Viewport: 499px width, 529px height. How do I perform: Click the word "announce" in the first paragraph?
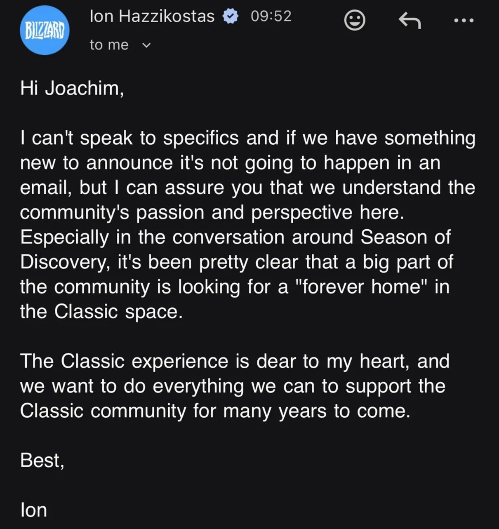pos(129,162)
